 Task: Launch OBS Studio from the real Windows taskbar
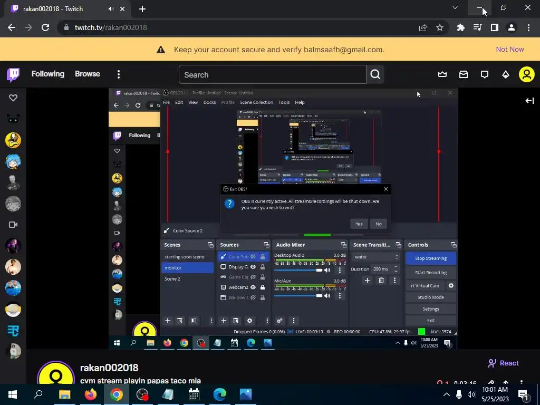click(x=142, y=394)
